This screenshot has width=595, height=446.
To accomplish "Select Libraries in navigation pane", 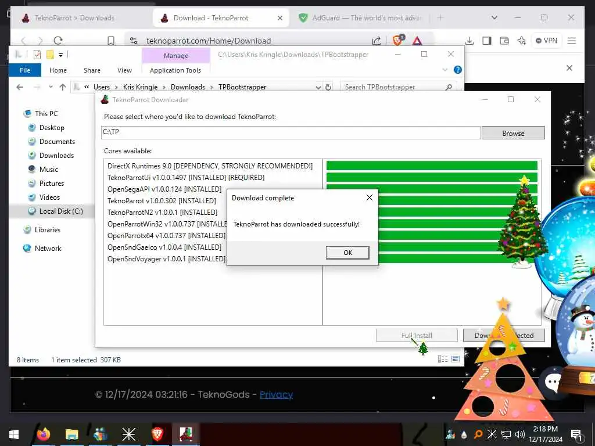I will (48, 230).
